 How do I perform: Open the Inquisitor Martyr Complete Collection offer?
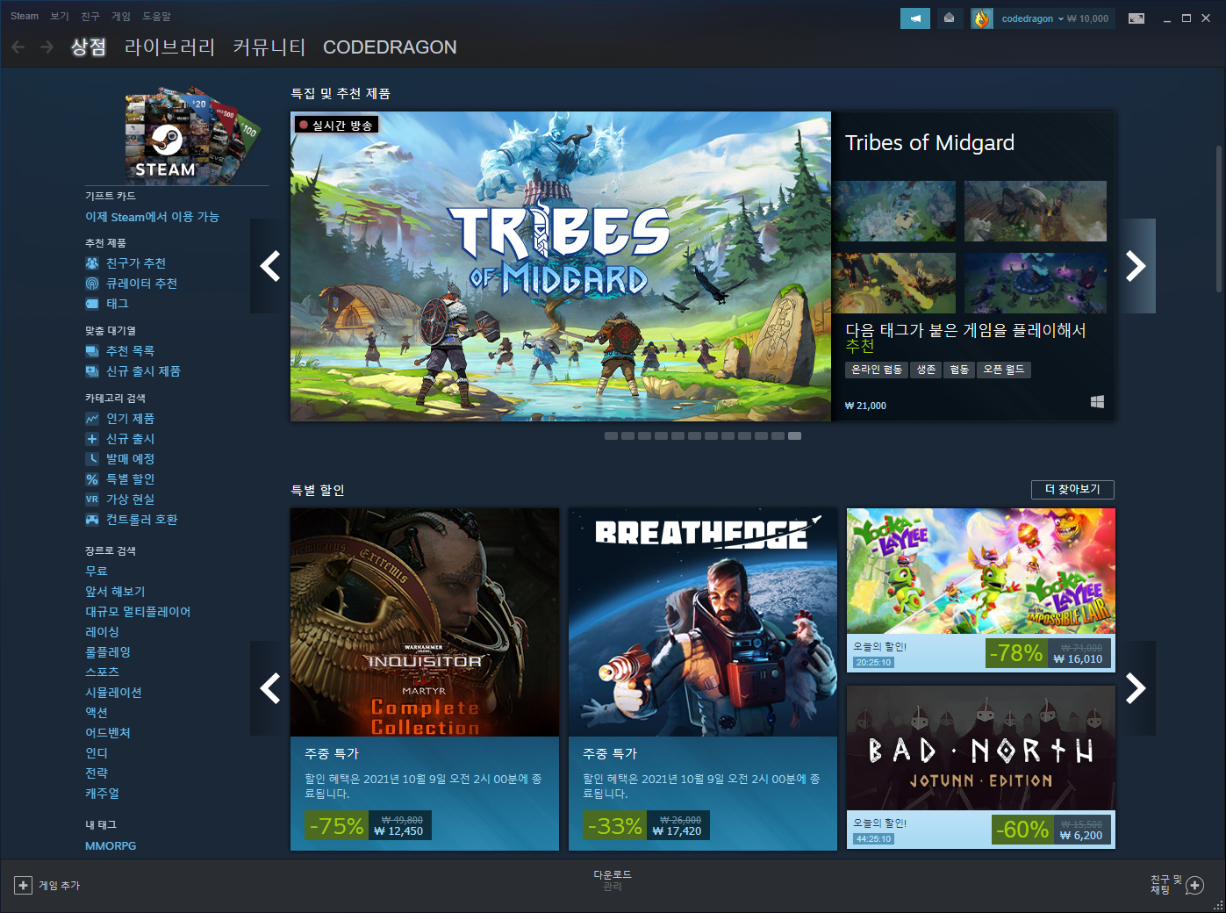[x=425, y=679]
